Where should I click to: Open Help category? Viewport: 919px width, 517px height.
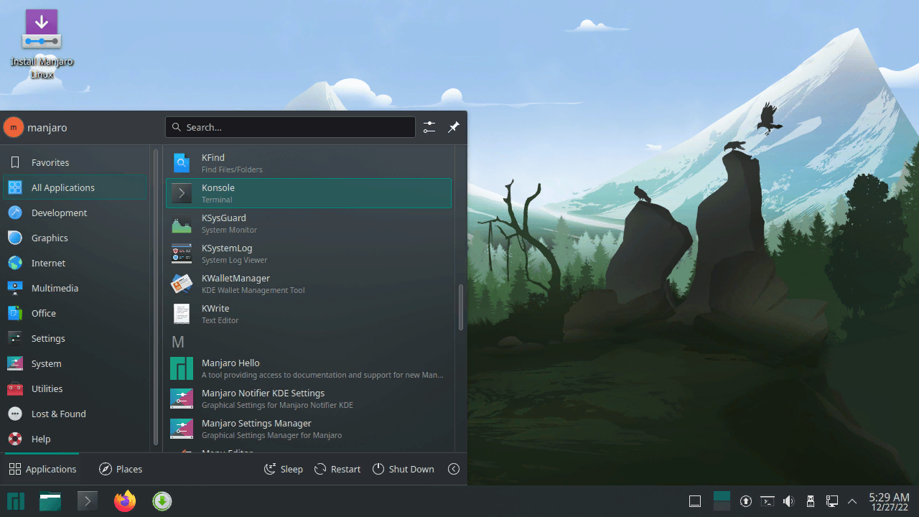pos(75,439)
